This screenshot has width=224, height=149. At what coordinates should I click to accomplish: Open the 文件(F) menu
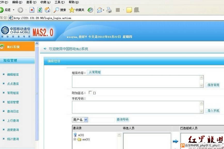pyautogui.click(x=4, y=2)
